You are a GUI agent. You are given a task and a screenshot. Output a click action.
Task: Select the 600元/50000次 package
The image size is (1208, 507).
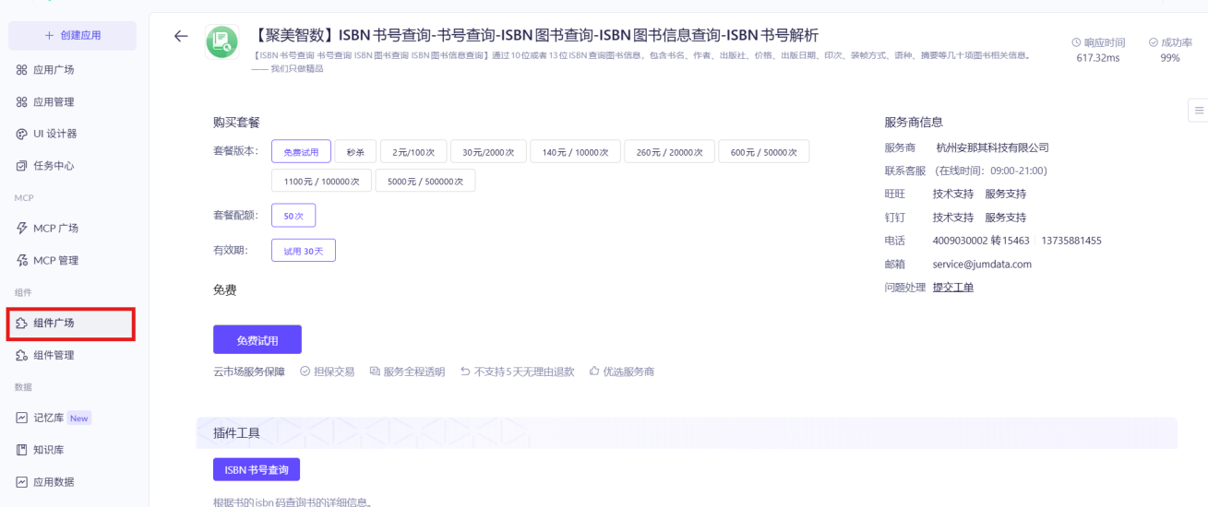coord(764,152)
